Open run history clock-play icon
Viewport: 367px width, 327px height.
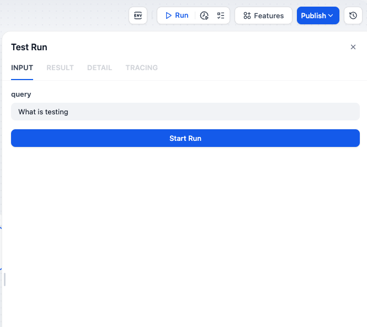[204, 15]
